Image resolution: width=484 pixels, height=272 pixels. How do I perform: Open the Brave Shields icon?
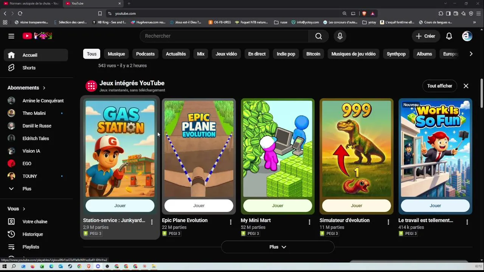pos(364,13)
